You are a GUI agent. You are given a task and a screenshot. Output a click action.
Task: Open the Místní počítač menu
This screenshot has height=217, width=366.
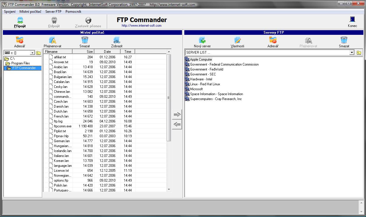click(30, 12)
